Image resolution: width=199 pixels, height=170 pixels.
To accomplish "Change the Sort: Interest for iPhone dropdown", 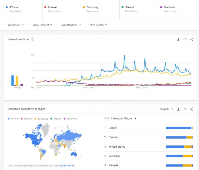I will click(x=124, y=119).
